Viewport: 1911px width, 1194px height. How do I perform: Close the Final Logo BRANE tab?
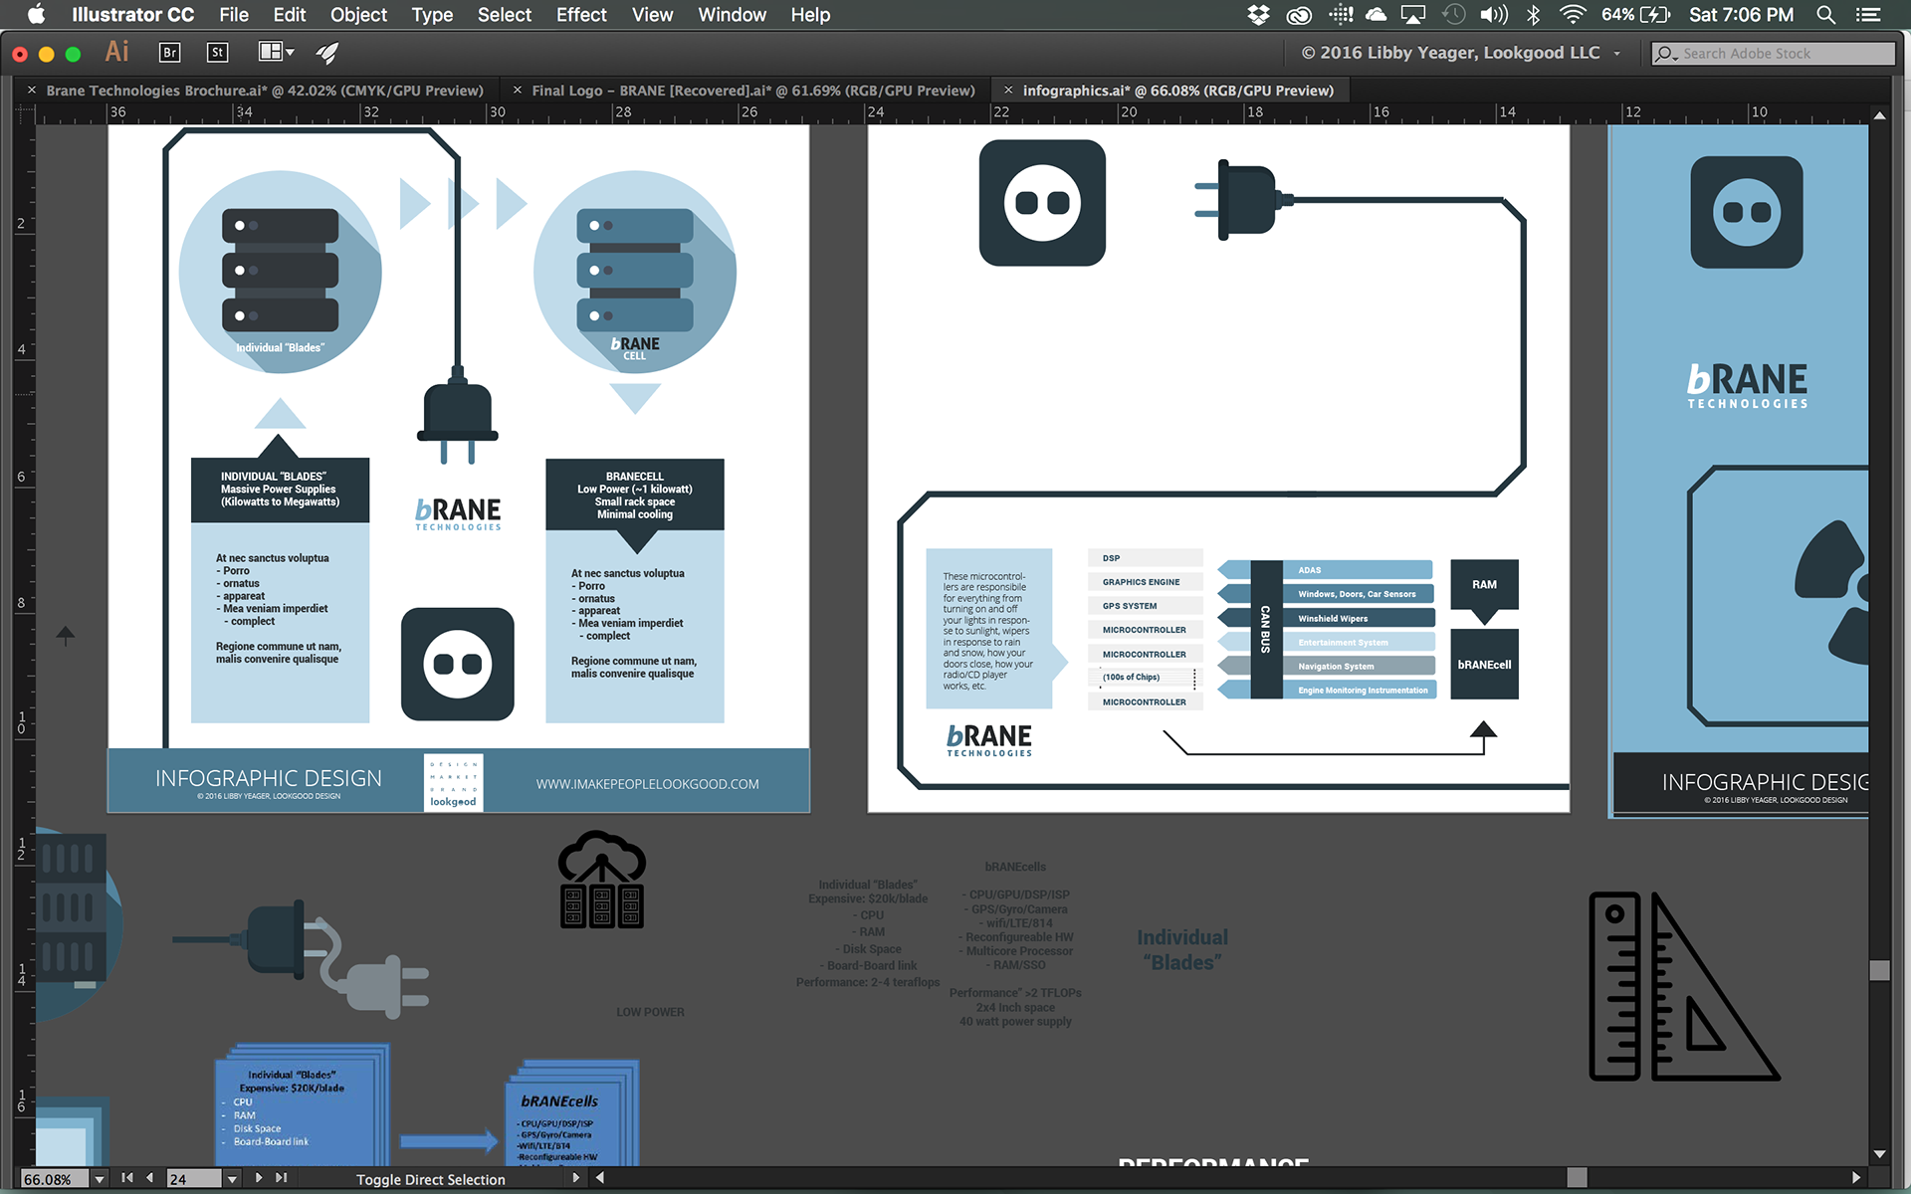[x=518, y=90]
